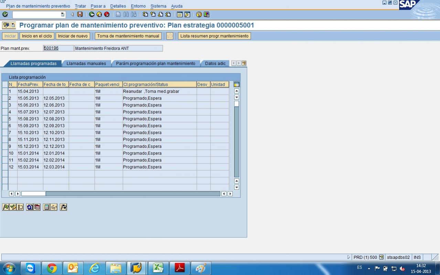Mark the row selector of call 12
This screenshot has width=440, height=275.
tap(5, 167)
